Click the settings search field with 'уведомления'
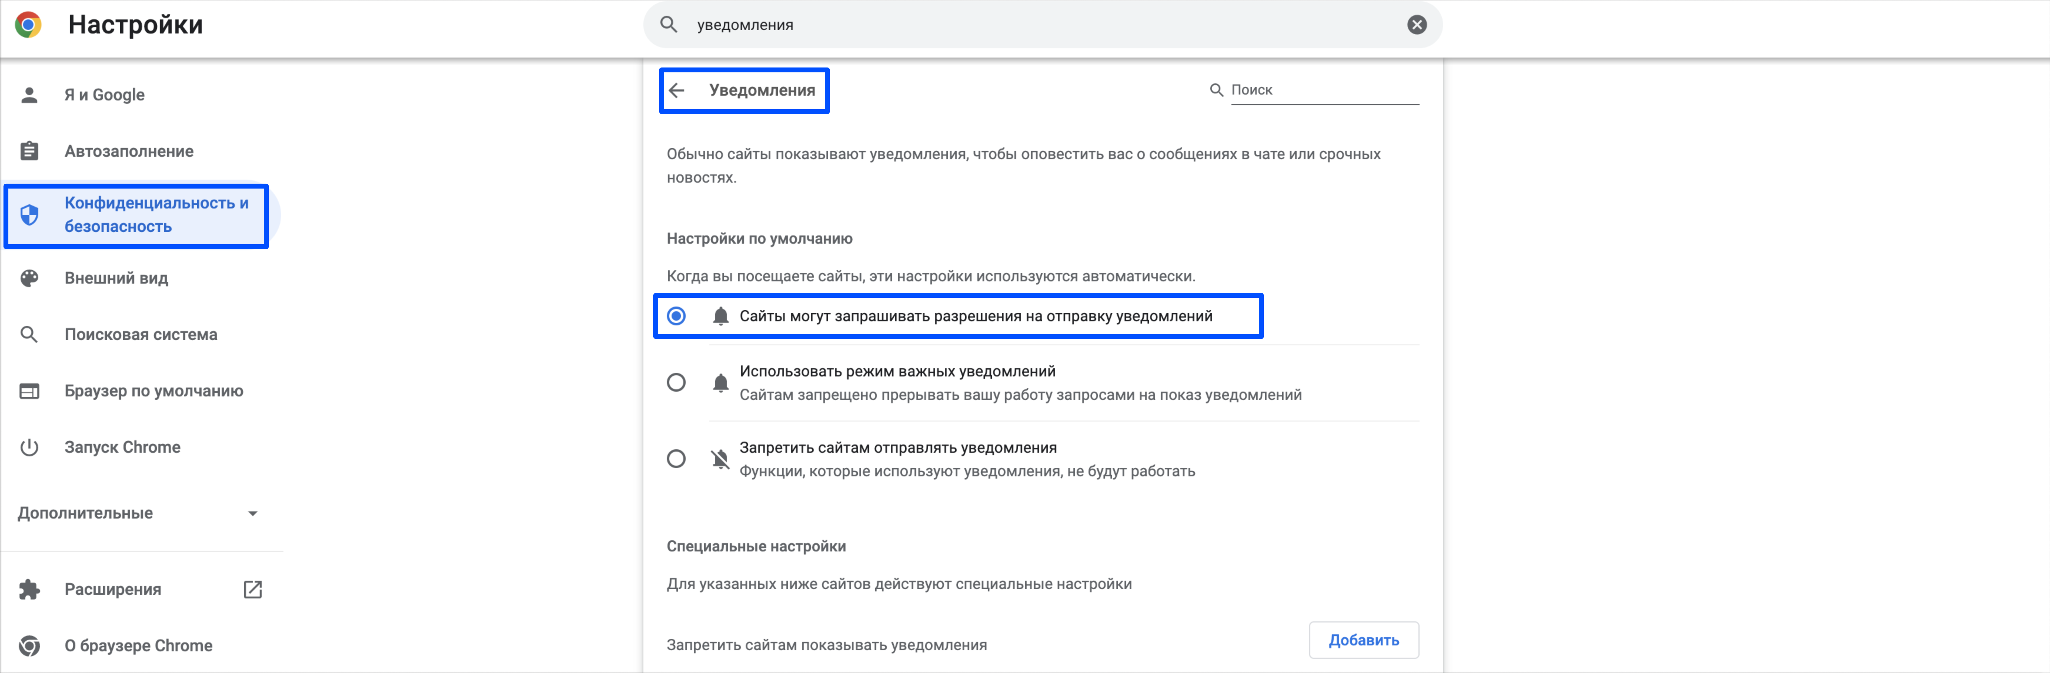 click(1043, 25)
